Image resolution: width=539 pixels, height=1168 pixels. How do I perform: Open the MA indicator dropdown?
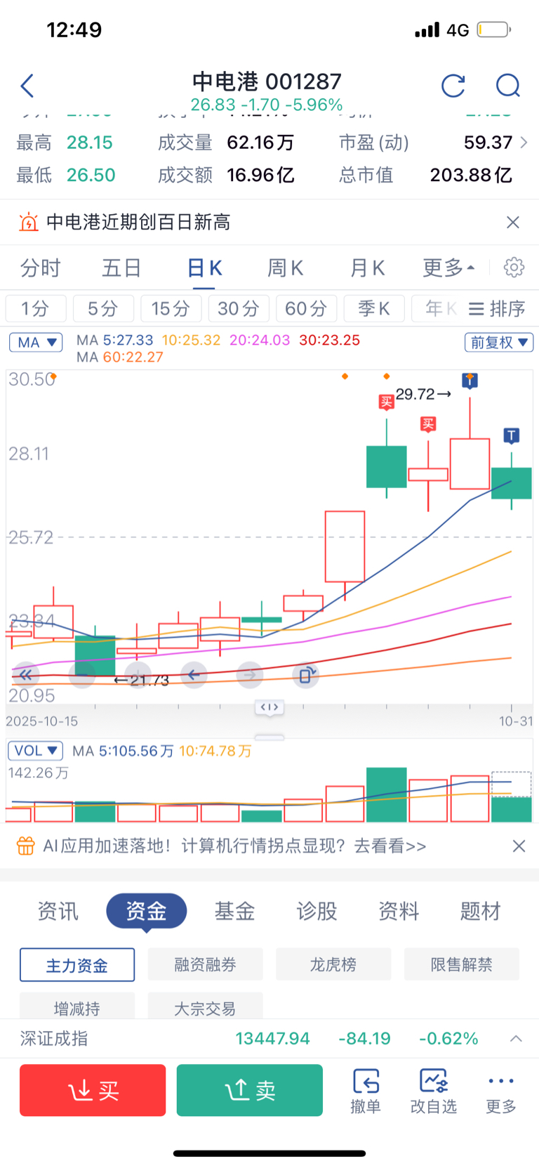pos(36,342)
